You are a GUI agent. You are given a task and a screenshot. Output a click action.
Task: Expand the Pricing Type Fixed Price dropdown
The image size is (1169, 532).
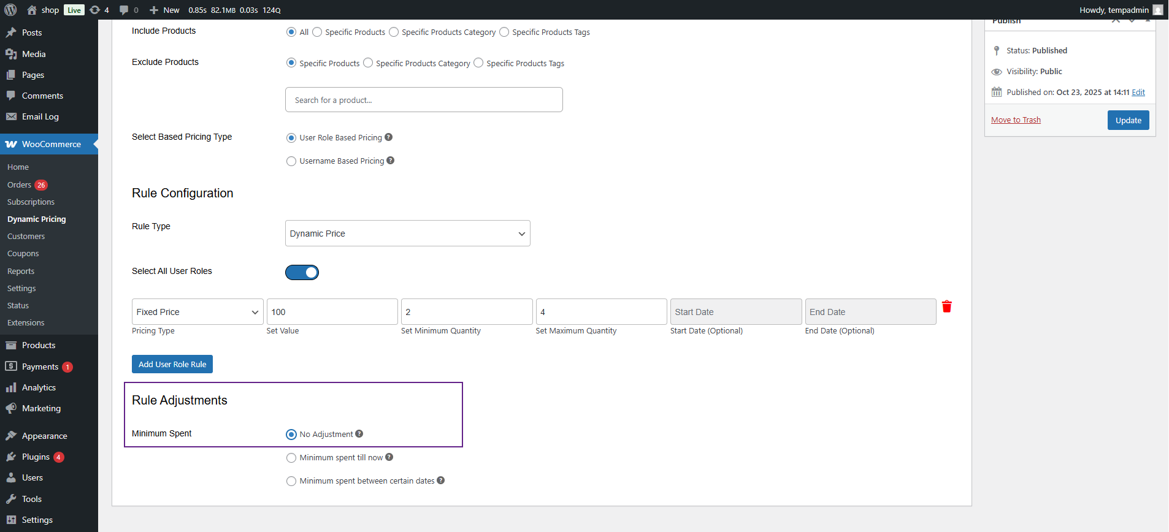(197, 312)
